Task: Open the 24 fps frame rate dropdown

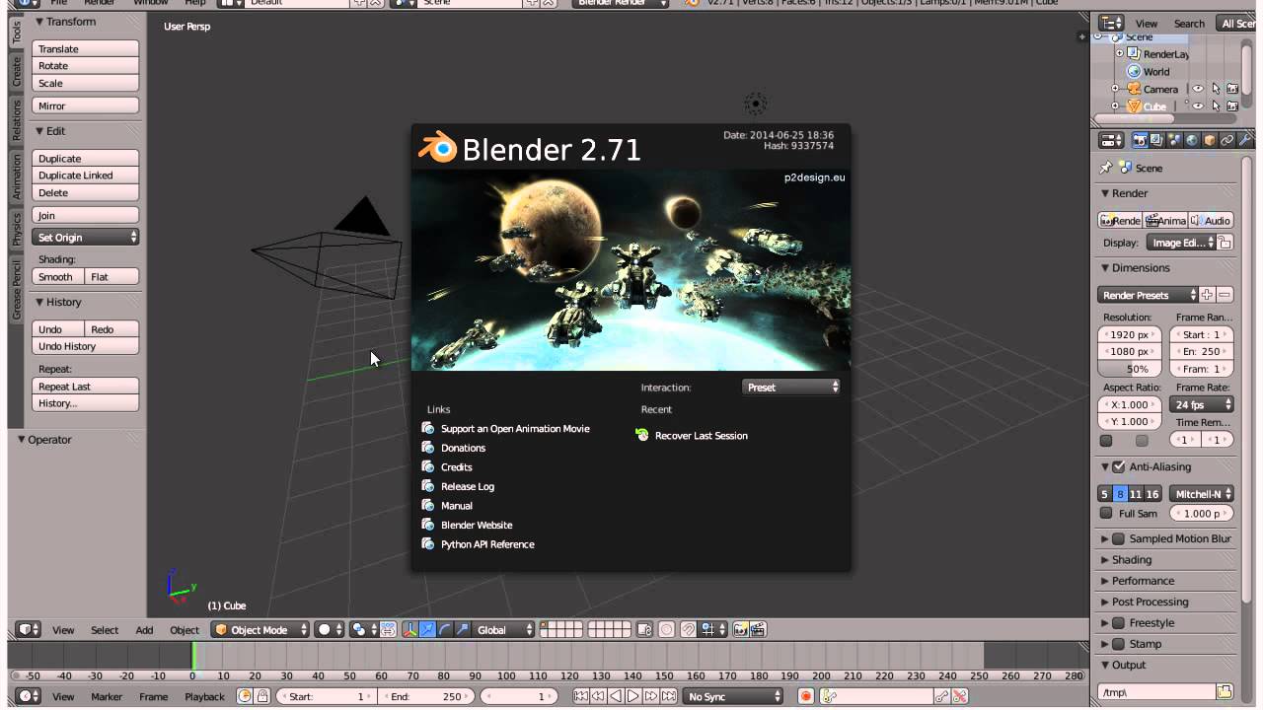Action: click(x=1202, y=404)
